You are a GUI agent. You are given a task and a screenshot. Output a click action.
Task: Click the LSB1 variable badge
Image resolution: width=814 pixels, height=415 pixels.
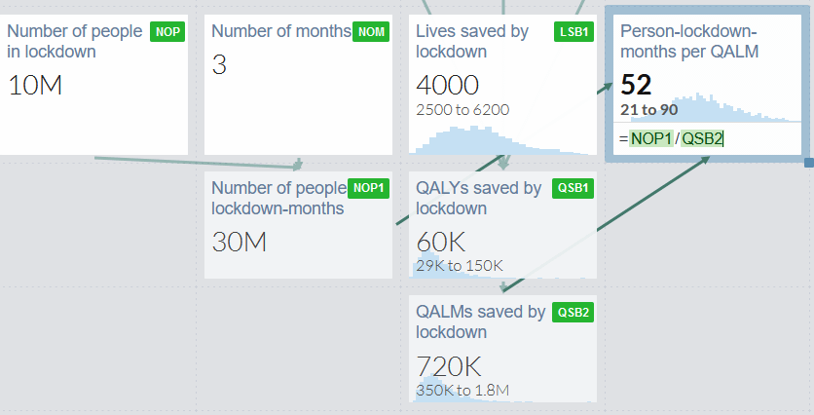pos(573,32)
